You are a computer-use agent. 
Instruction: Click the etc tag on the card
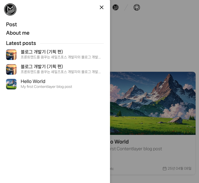(x=112, y=169)
